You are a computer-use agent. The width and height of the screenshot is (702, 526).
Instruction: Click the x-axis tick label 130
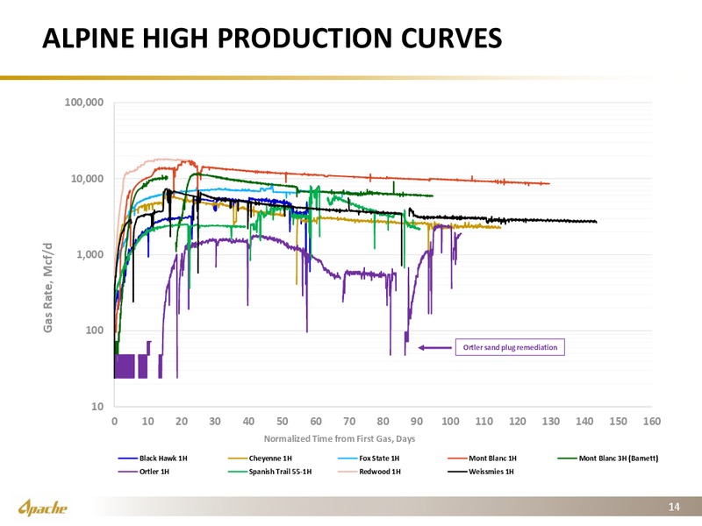(x=551, y=422)
